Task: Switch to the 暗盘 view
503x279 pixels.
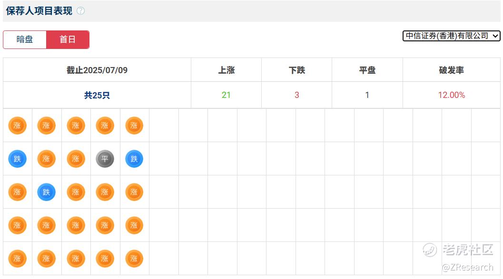Action: (x=25, y=39)
